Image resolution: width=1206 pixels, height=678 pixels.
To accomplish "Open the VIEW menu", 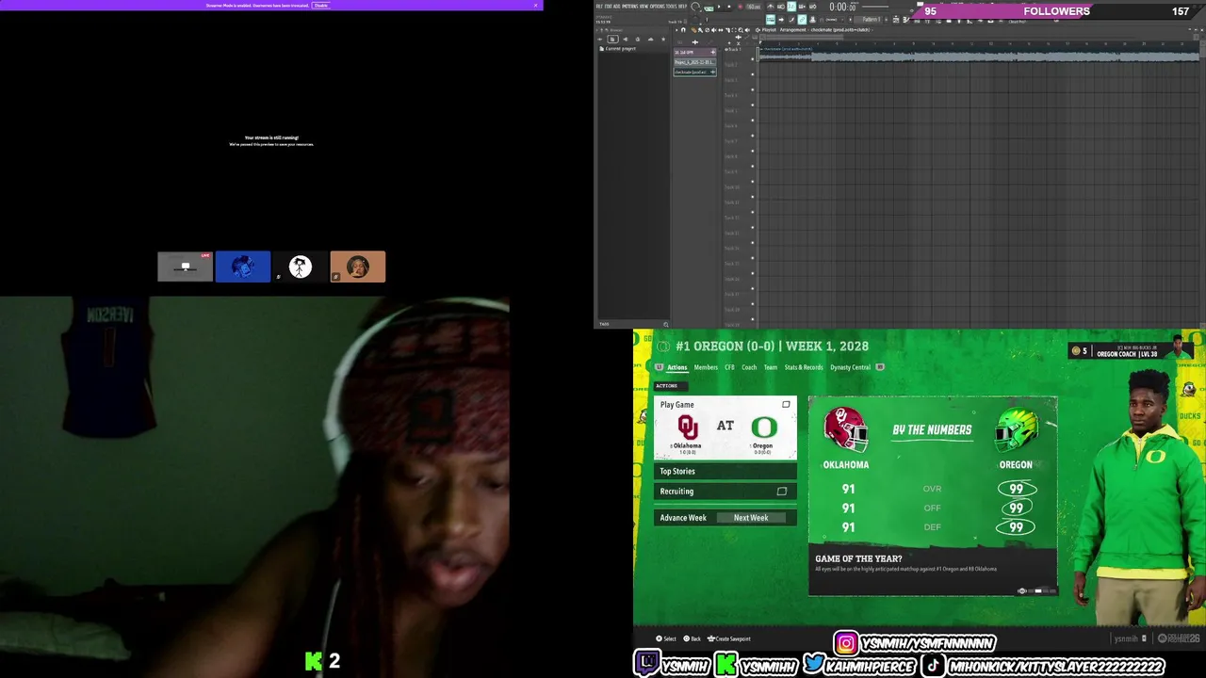I will 644,6.
